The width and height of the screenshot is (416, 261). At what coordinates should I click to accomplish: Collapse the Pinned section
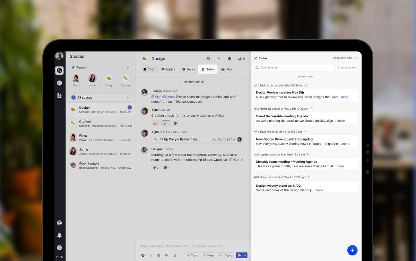tap(128, 67)
